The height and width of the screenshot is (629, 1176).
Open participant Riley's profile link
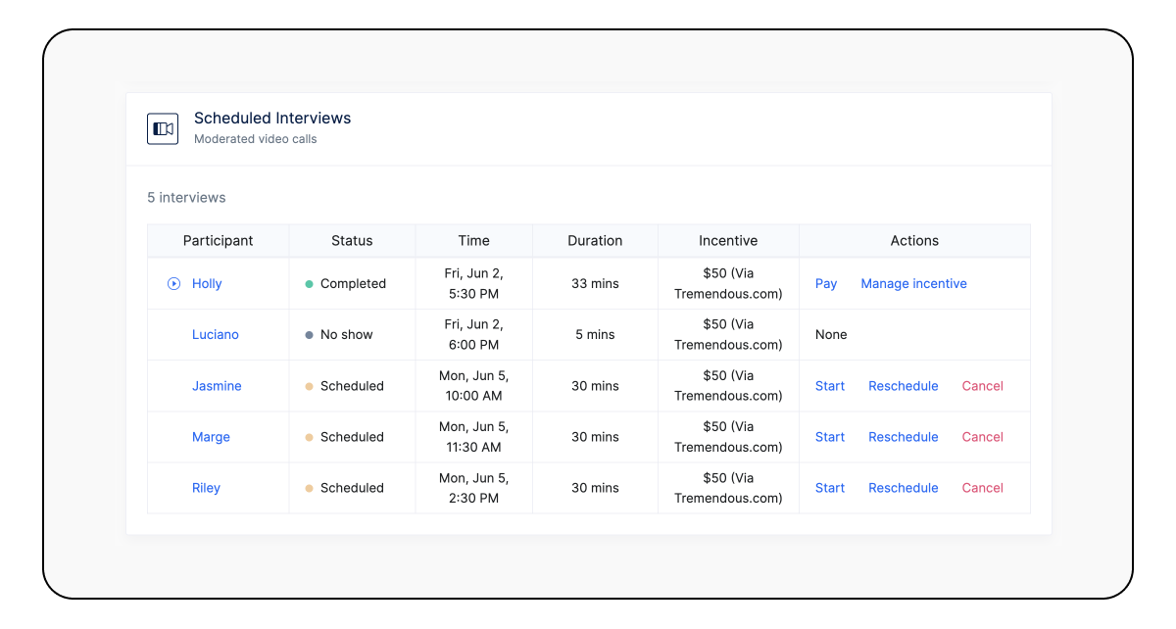206,488
